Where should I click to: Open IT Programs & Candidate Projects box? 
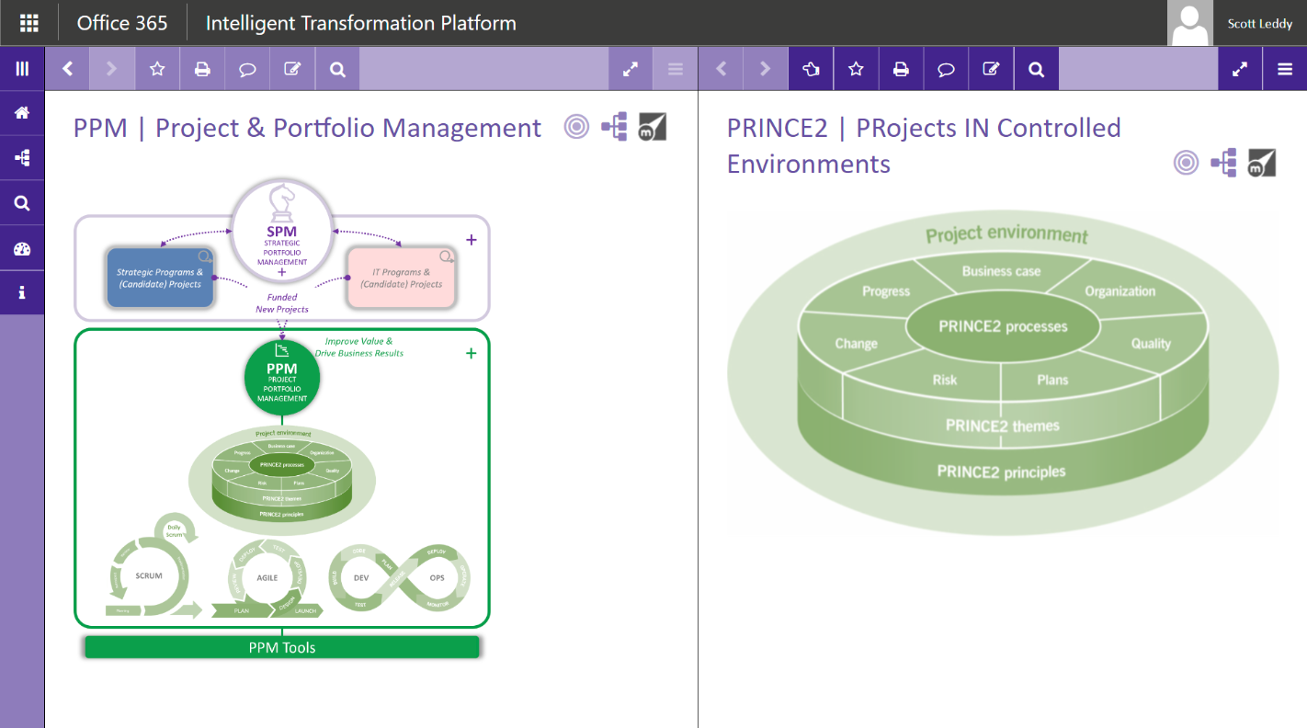point(402,278)
